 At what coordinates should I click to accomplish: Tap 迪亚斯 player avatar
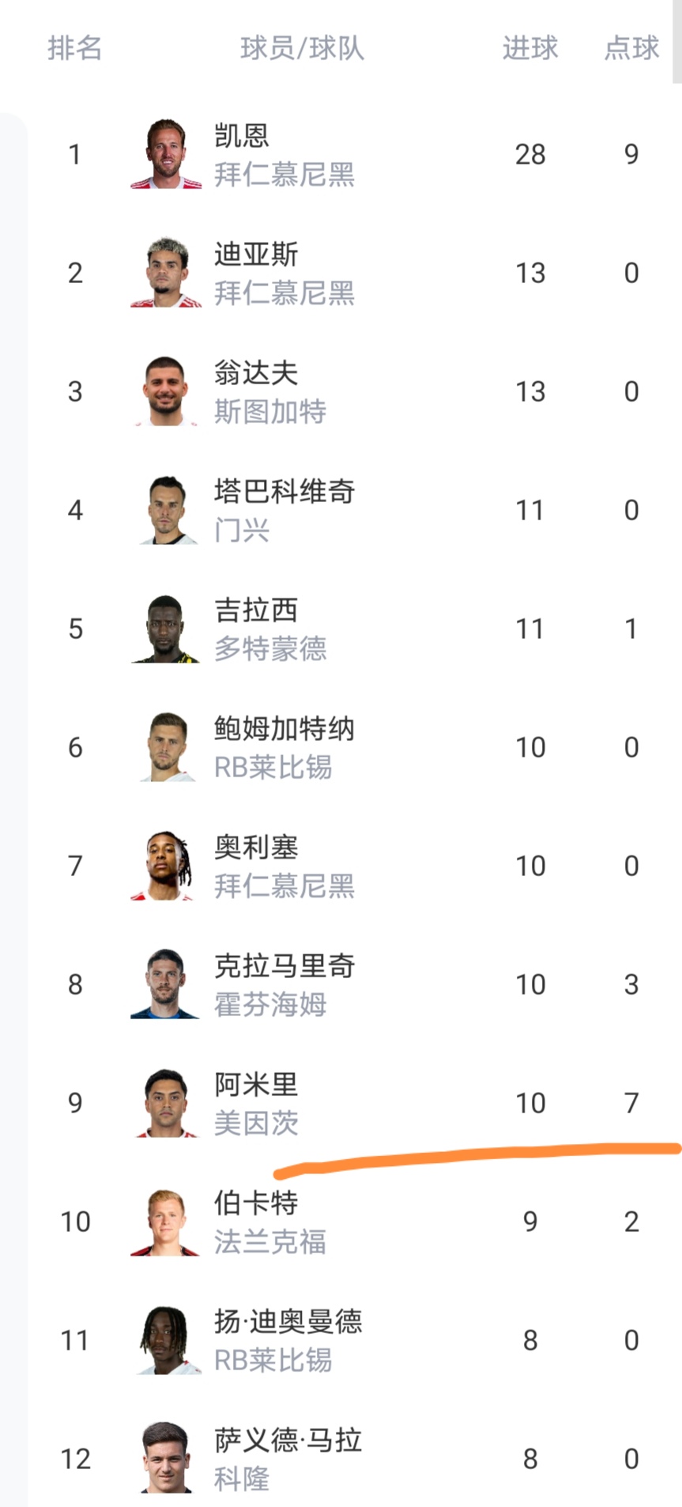tap(166, 273)
